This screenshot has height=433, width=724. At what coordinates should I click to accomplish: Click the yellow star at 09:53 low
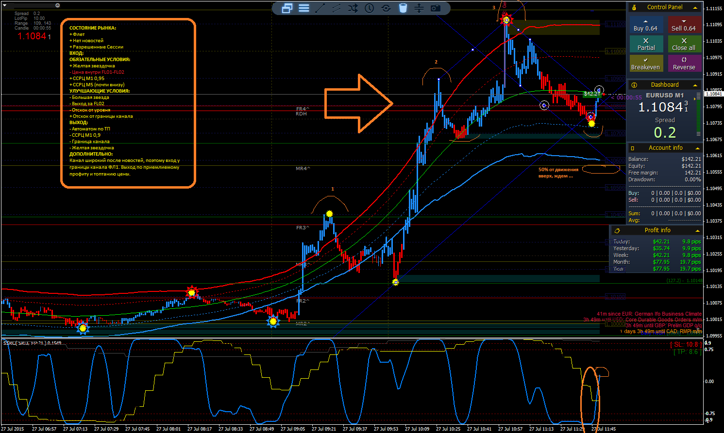click(395, 282)
